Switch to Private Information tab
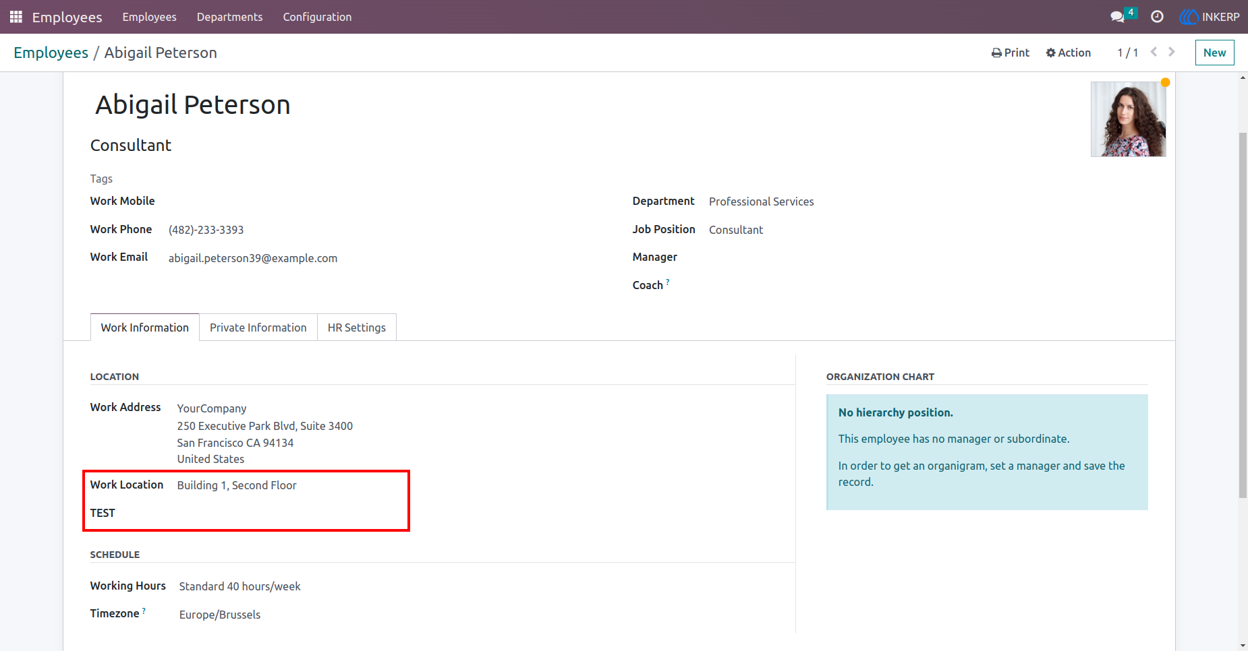This screenshot has width=1248, height=651. 258,328
